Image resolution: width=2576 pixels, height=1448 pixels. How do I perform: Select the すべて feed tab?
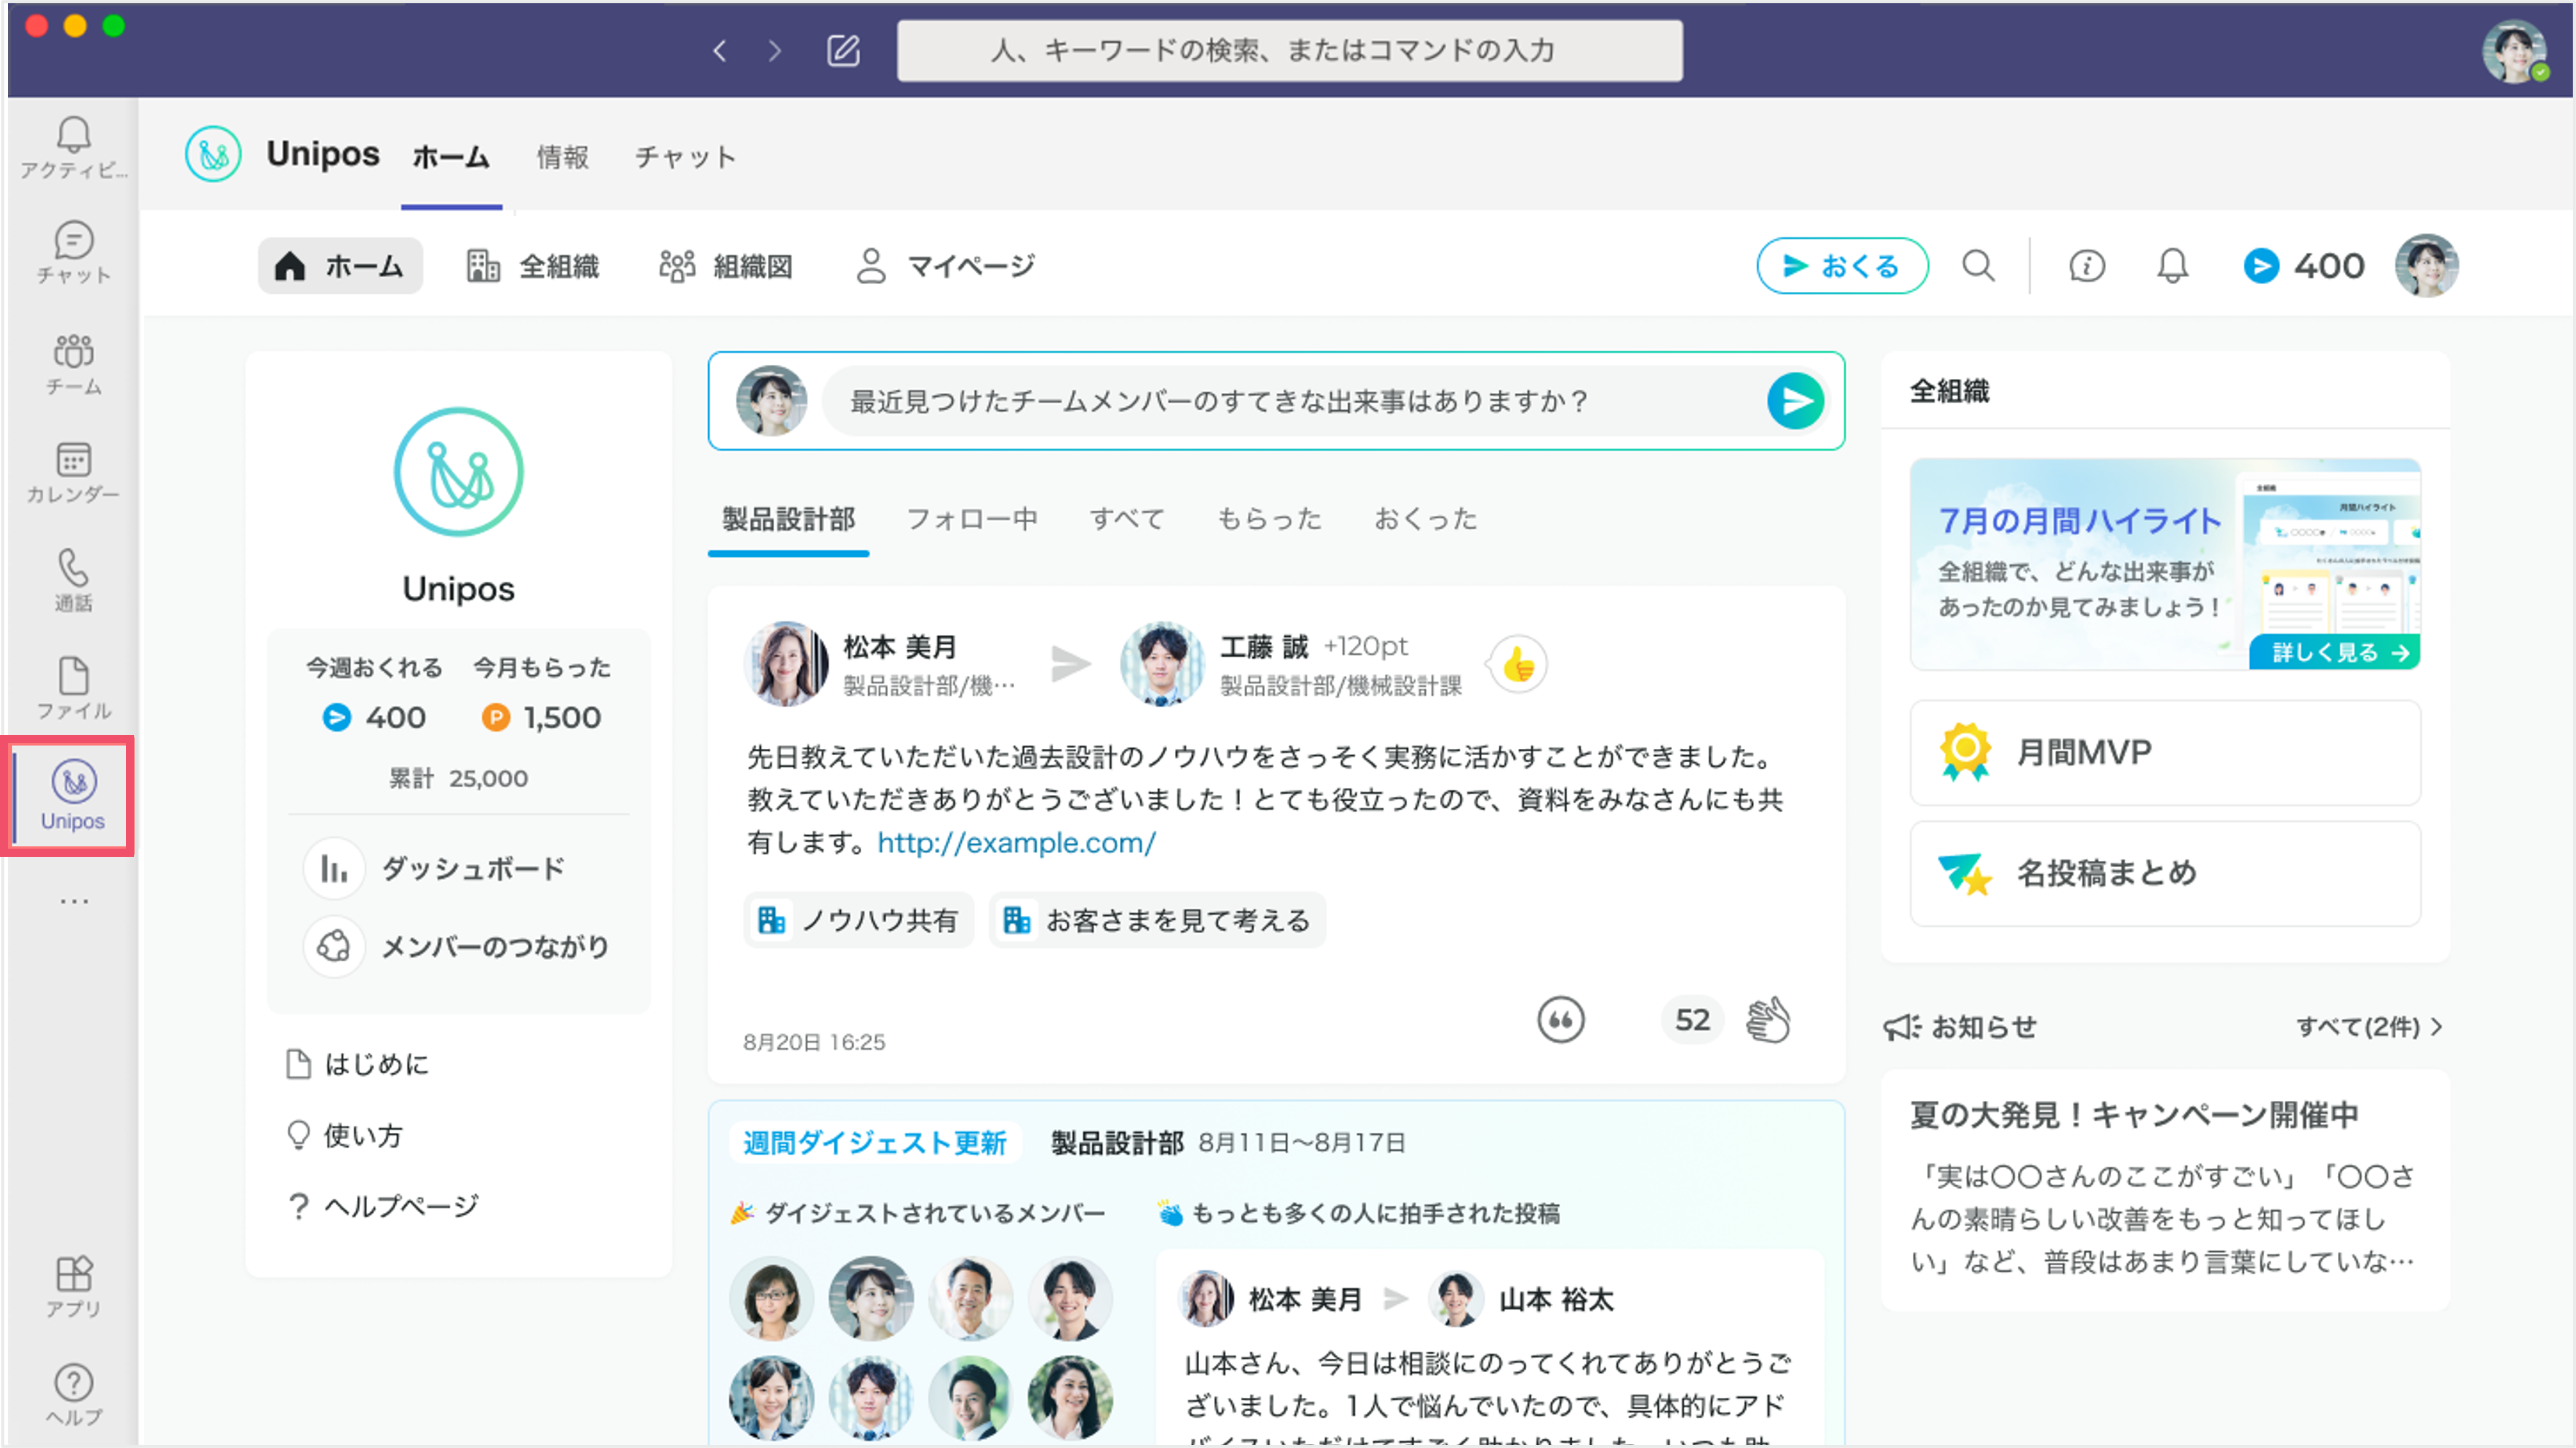click(x=1127, y=519)
